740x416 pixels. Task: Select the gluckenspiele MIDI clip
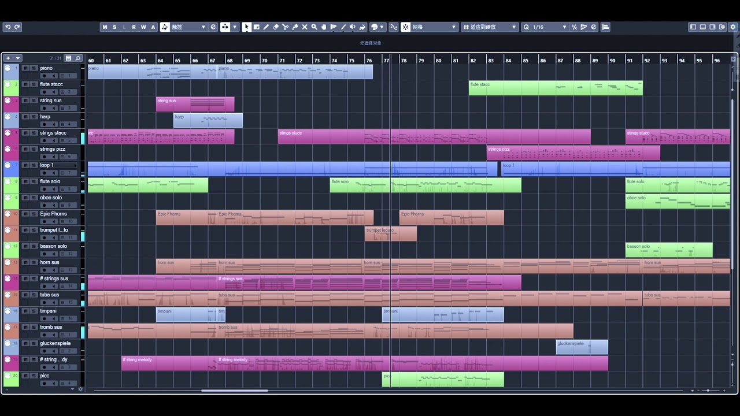(x=582, y=347)
